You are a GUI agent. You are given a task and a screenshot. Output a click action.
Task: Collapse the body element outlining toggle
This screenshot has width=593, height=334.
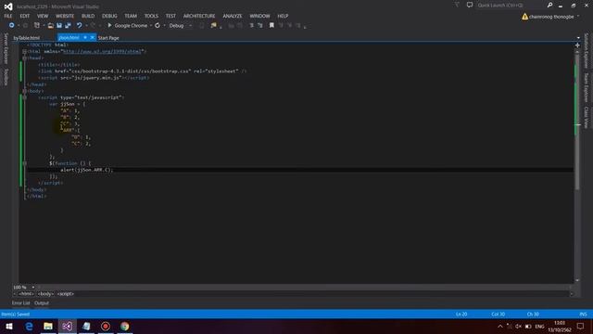[x=24, y=91]
